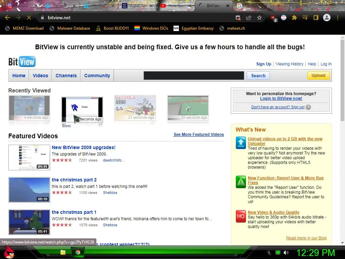Click the question mark help icon
The image size is (345, 259).
pyautogui.click(x=308, y=107)
